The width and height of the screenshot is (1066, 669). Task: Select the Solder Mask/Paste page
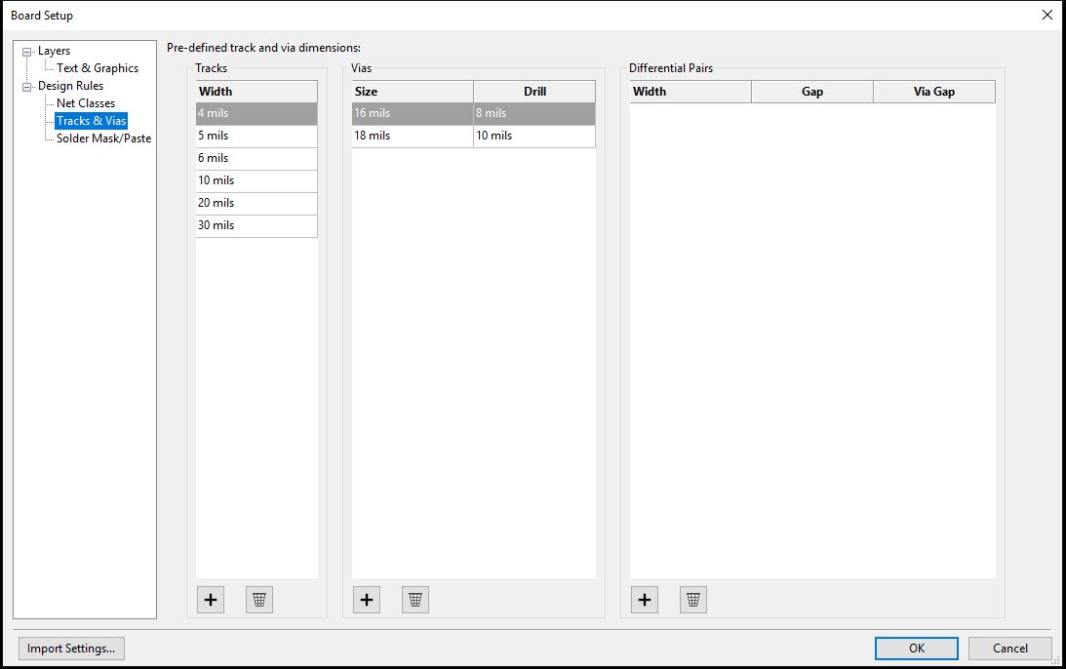click(103, 138)
